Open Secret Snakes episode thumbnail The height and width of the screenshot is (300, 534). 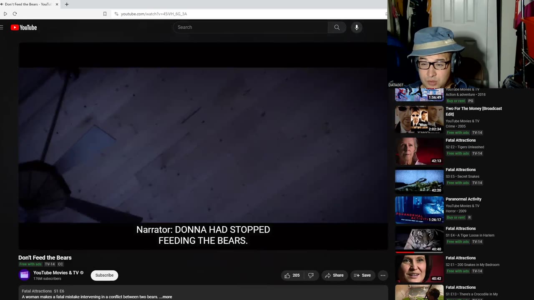click(419, 180)
